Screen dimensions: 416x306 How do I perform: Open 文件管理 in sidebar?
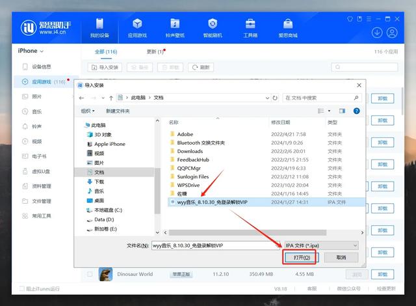point(36,201)
